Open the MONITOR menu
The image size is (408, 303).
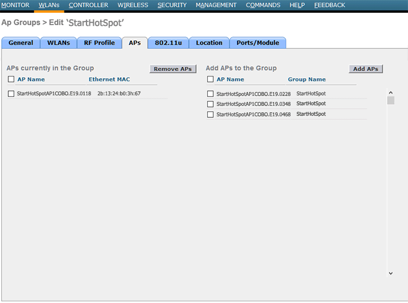15,5
